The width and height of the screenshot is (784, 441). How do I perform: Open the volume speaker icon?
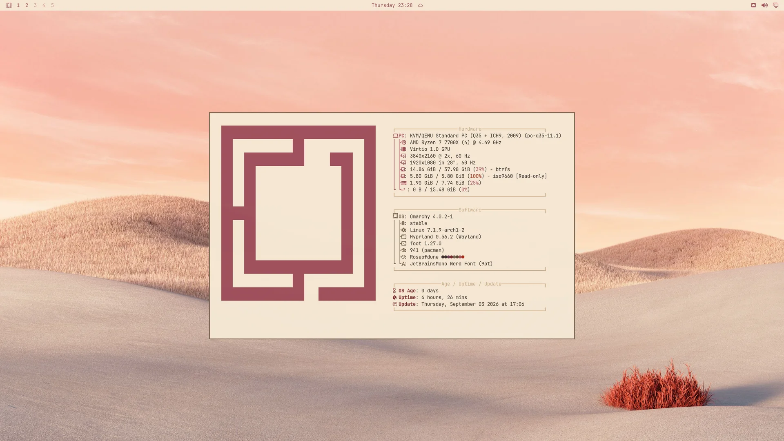coord(764,5)
